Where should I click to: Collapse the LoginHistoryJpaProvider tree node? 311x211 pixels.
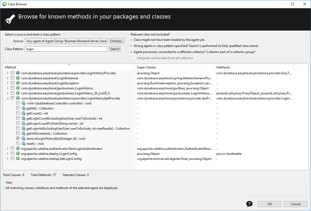pos(8,98)
